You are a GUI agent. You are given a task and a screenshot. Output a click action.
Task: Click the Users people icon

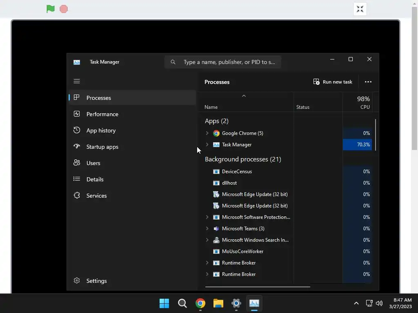76,163
